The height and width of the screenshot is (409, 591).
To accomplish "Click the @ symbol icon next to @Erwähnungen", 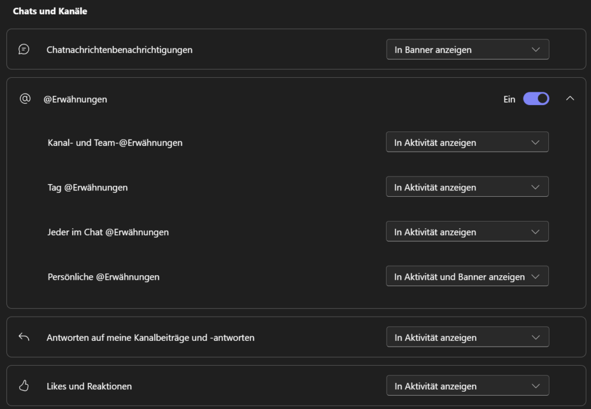I will click(x=25, y=98).
